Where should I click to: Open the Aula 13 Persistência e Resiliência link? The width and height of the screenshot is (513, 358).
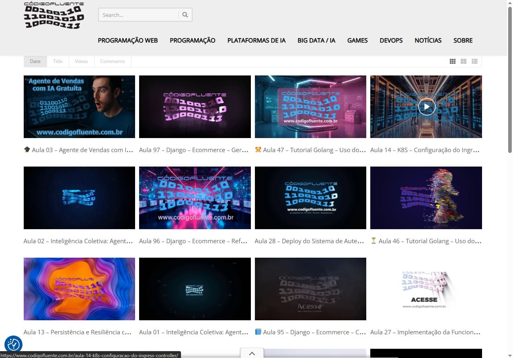78,332
